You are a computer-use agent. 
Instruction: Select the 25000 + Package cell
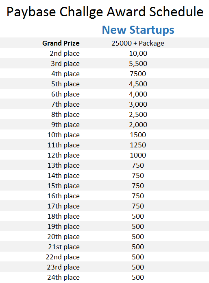pos(138,43)
